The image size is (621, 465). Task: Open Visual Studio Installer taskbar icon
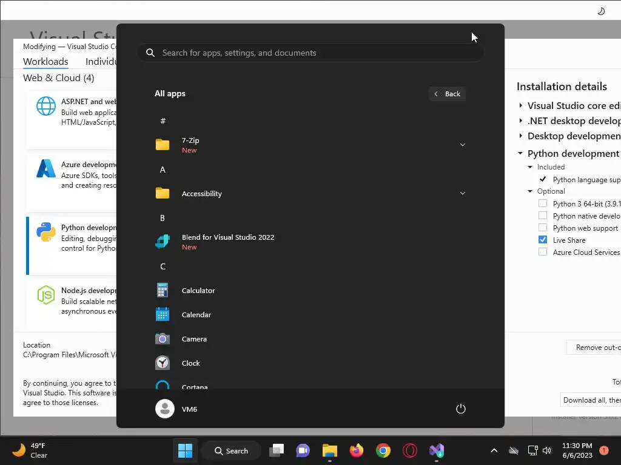(437, 450)
